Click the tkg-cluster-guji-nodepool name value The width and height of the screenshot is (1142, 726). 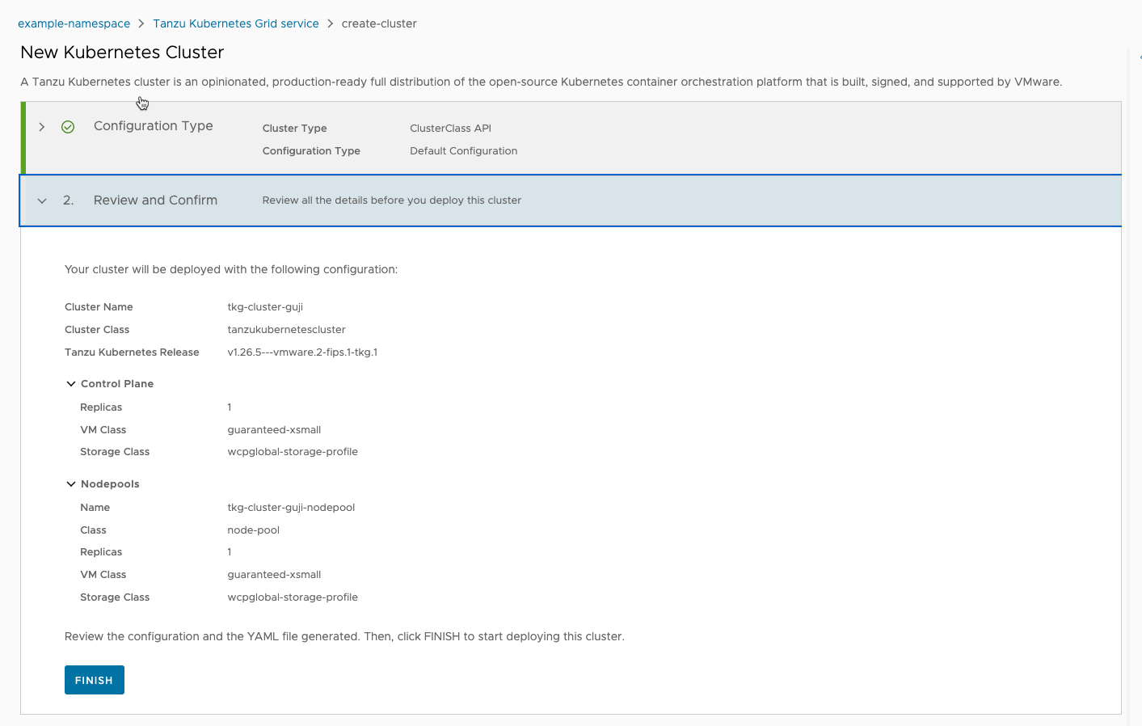click(x=291, y=508)
